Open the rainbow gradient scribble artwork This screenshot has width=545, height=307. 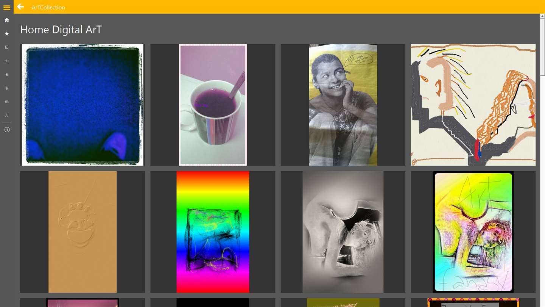click(213, 232)
